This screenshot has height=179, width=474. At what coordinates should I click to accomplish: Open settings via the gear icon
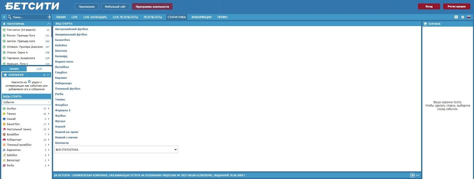[463, 17]
